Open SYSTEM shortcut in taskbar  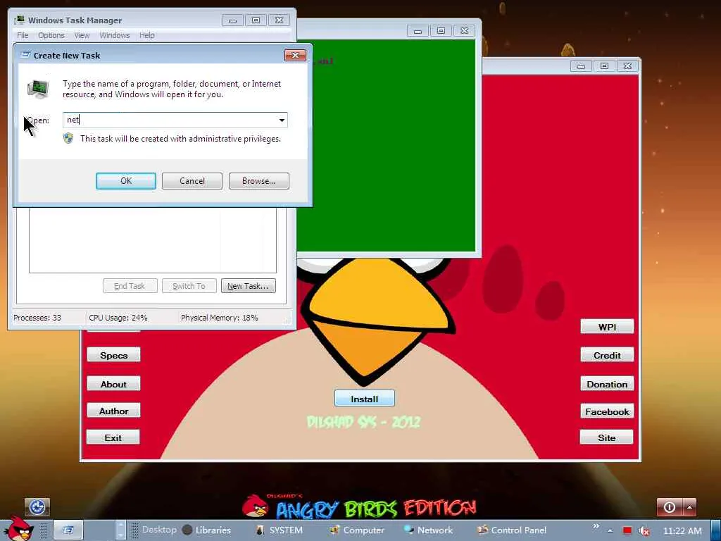(279, 530)
